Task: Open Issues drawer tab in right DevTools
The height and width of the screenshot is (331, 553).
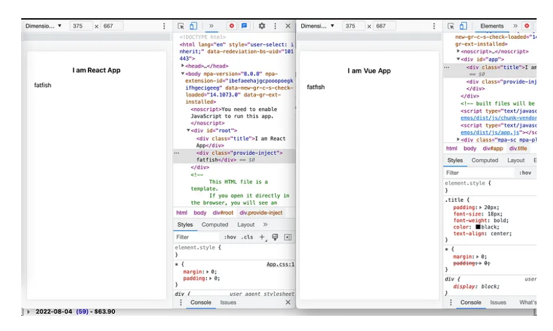Action: [498, 302]
